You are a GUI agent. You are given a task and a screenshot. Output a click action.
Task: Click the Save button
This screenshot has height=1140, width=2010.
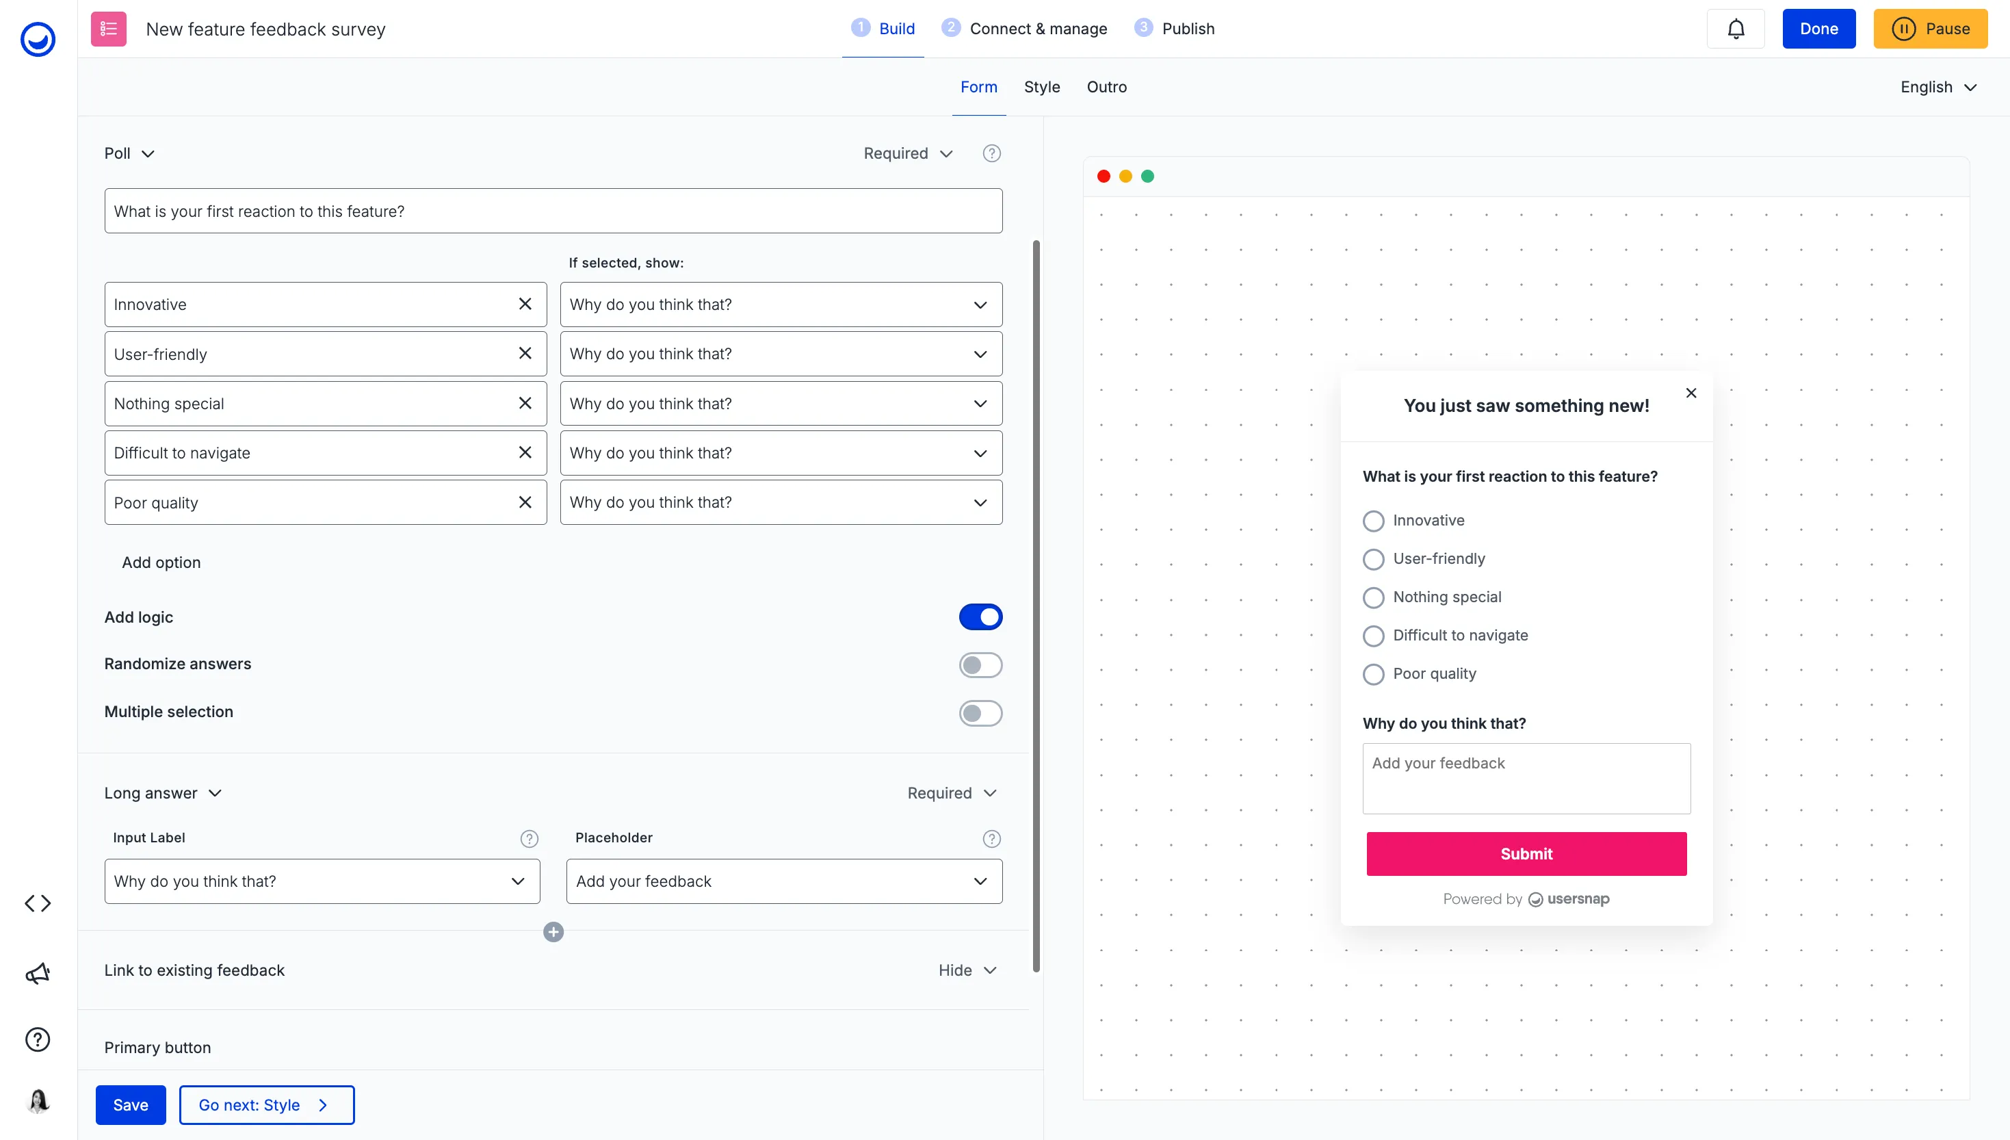[130, 1105]
